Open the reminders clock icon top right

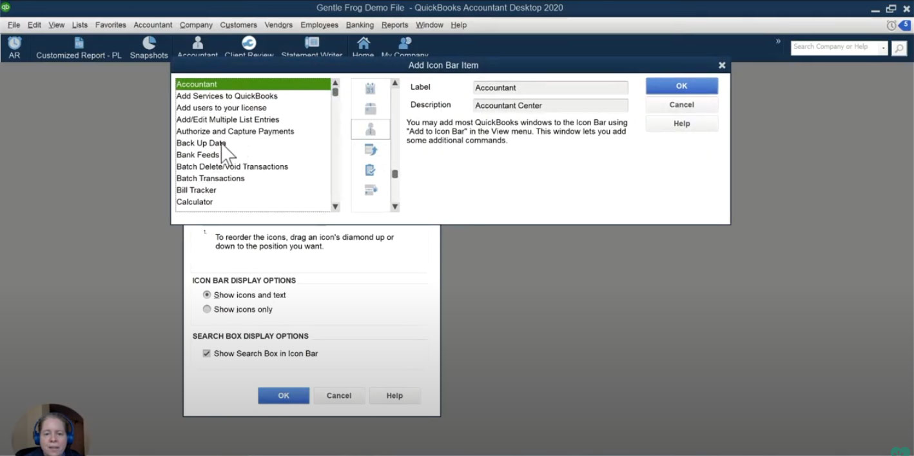click(x=891, y=25)
